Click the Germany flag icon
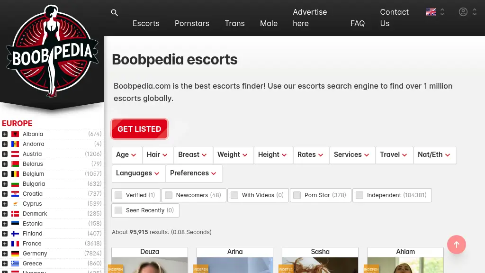 [x=15, y=254]
